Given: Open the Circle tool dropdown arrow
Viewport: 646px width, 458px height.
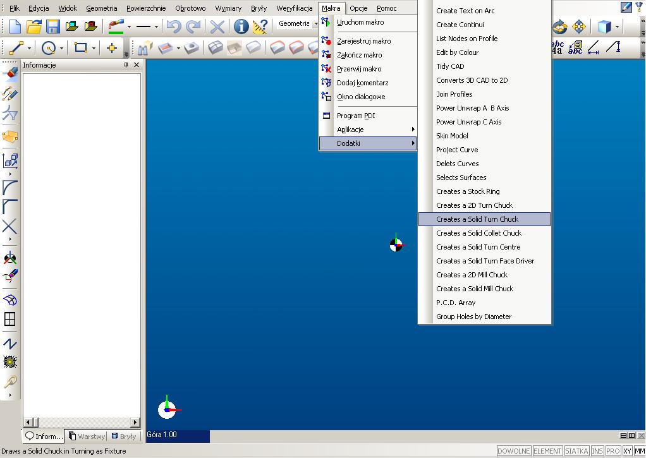Looking at the screenshot, I should click(62, 49).
